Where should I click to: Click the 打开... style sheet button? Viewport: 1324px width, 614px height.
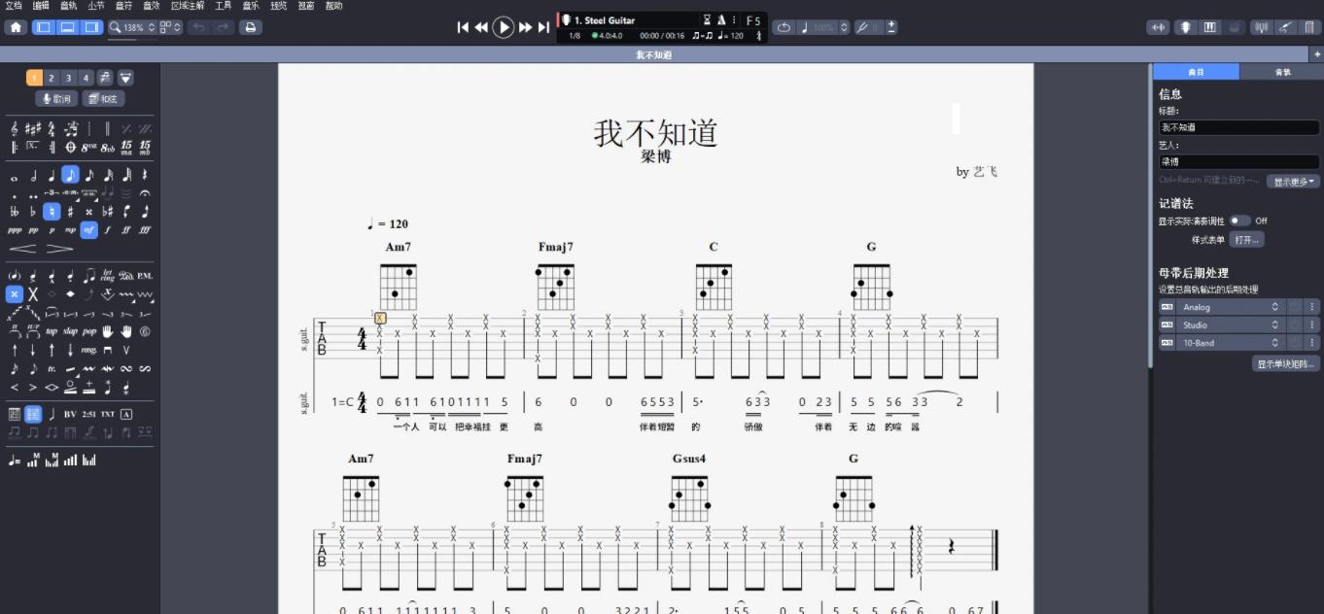click(x=1246, y=239)
